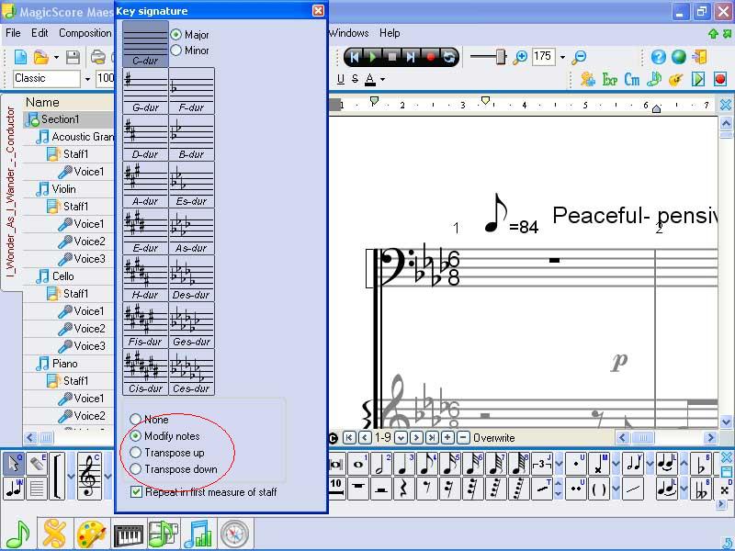Select the G-dur key signature
735x551 pixels.
point(145,91)
